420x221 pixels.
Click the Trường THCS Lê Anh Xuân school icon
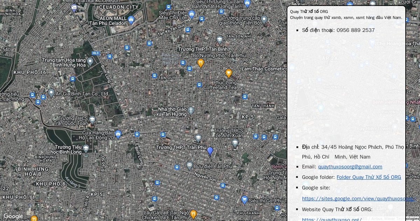pyautogui.click(x=235, y=142)
